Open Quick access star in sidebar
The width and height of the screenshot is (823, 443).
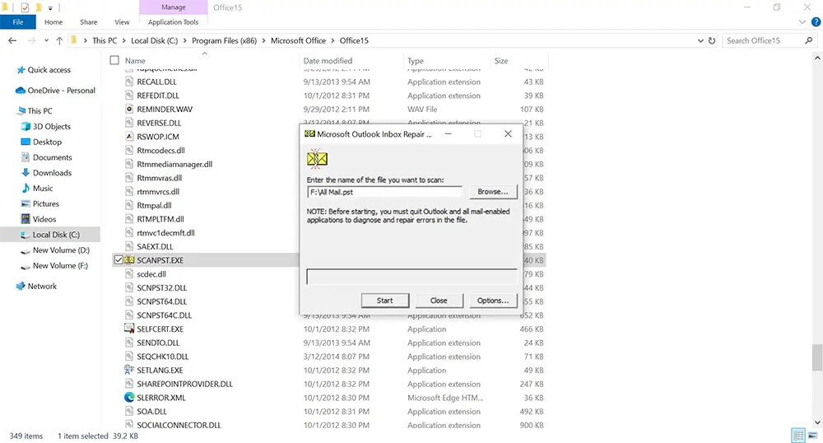pyautogui.click(x=21, y=70)
